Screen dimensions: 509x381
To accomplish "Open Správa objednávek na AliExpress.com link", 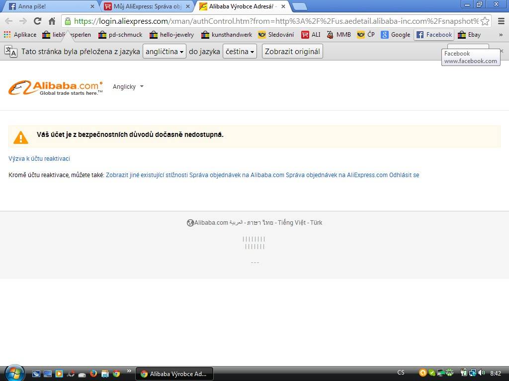I will [337, 175].
